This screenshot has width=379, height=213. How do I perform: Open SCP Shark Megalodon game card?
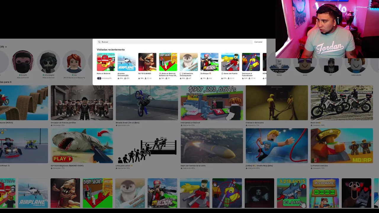pyautogui.click(x=82, y=146)
